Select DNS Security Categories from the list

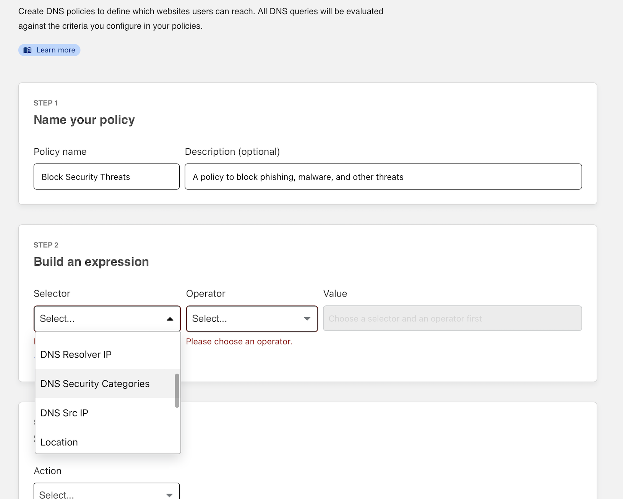[95, 384]
